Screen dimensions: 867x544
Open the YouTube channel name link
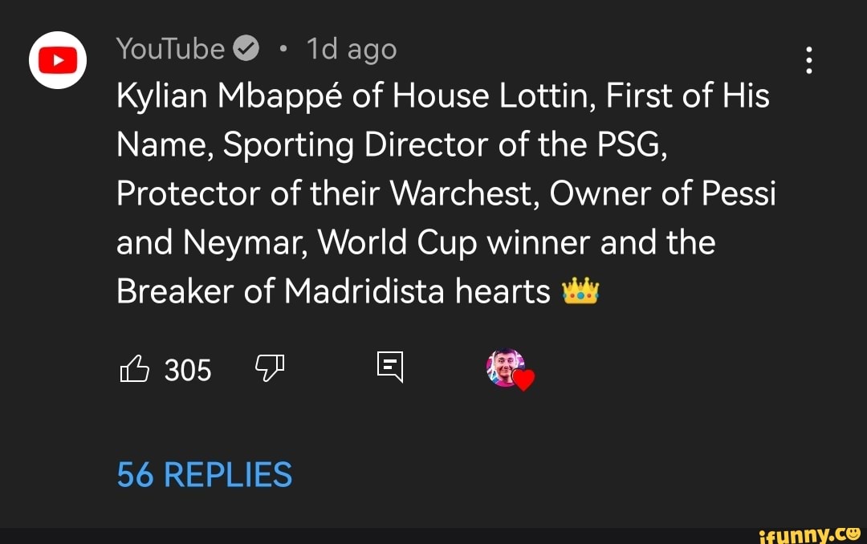point(170,50)
